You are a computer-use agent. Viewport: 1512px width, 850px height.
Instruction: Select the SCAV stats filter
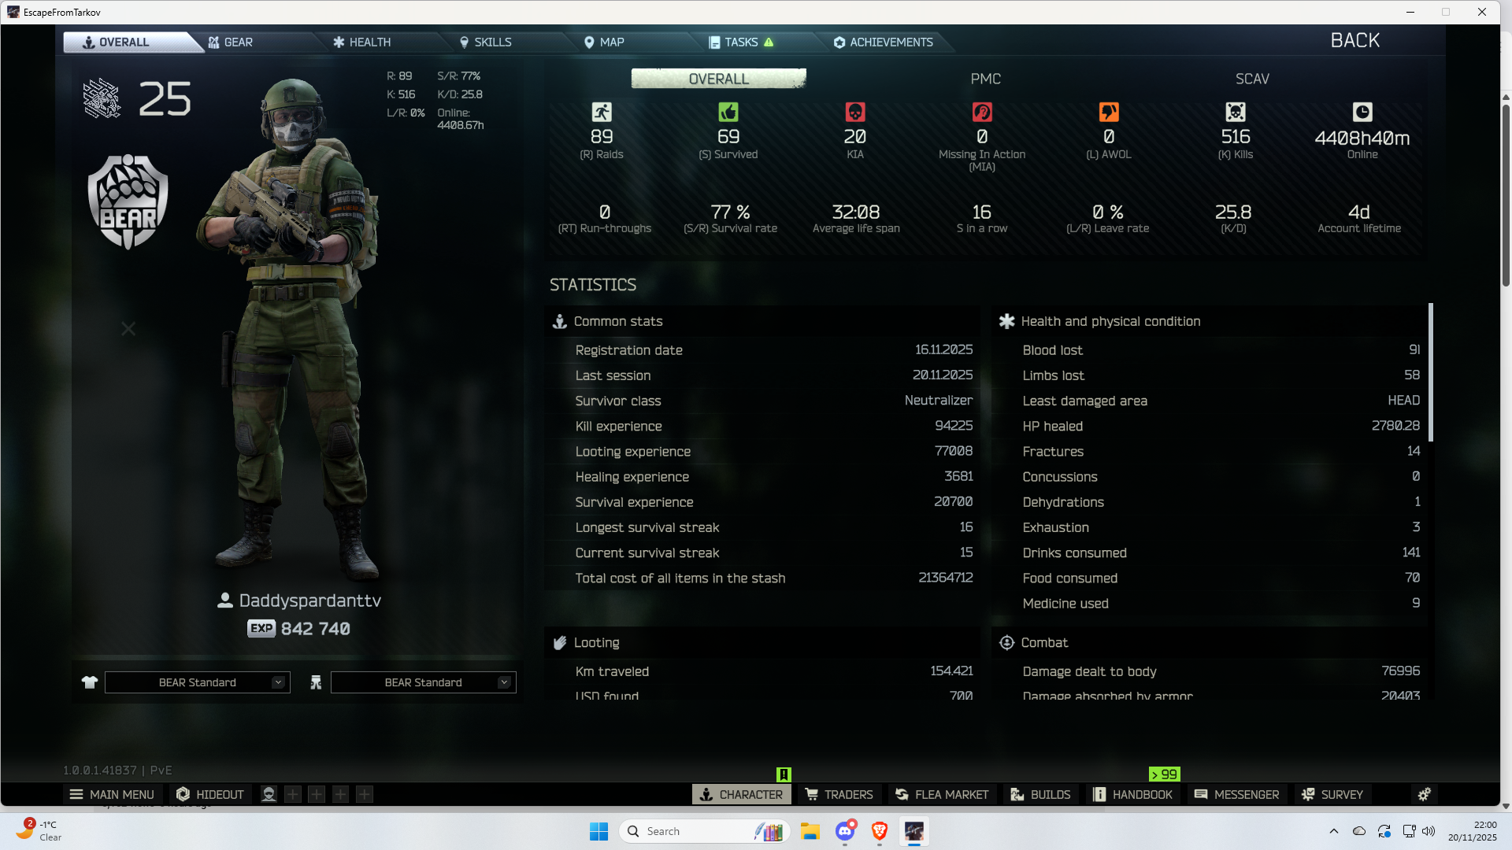(1252, 79)
